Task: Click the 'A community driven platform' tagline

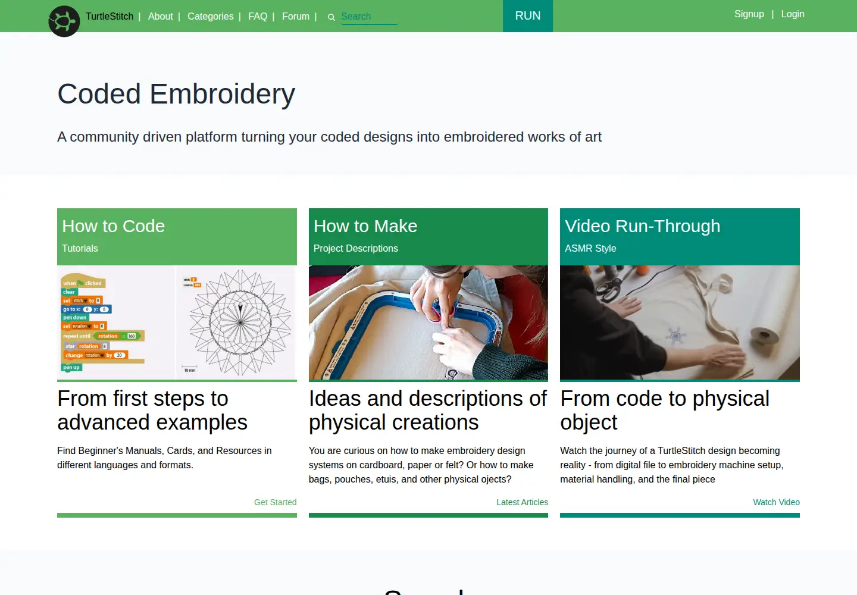Action: 329,137
